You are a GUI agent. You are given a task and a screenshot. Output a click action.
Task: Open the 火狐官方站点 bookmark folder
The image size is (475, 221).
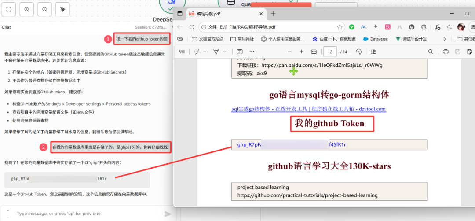pyautogui.click(x=208, y=39)
